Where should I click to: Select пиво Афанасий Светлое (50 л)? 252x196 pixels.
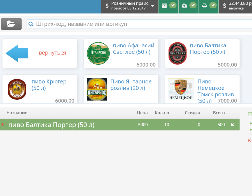tap(121, 53)
